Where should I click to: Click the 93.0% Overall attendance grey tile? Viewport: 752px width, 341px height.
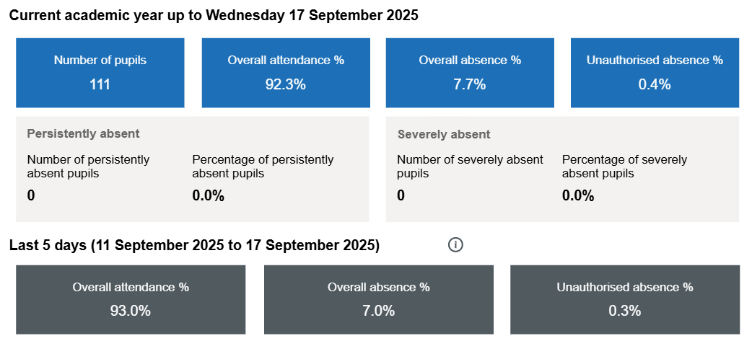131,299
